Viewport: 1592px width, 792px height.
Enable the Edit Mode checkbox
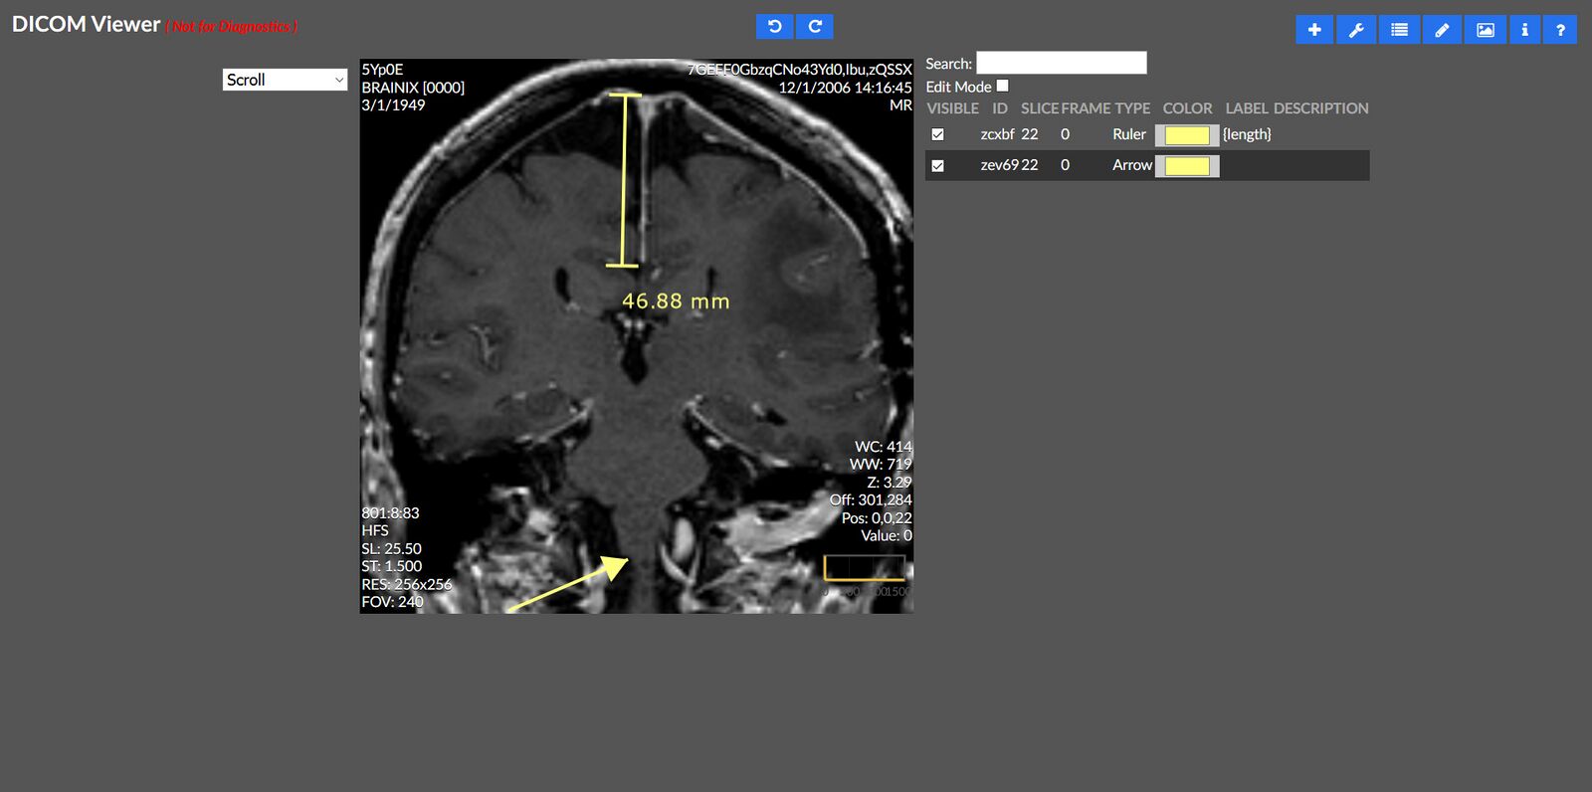click(1003, 87)
